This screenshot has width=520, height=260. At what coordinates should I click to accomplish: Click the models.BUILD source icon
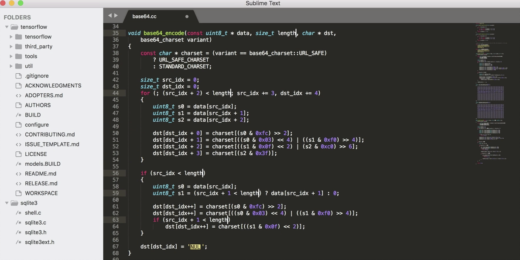point(19,164)
